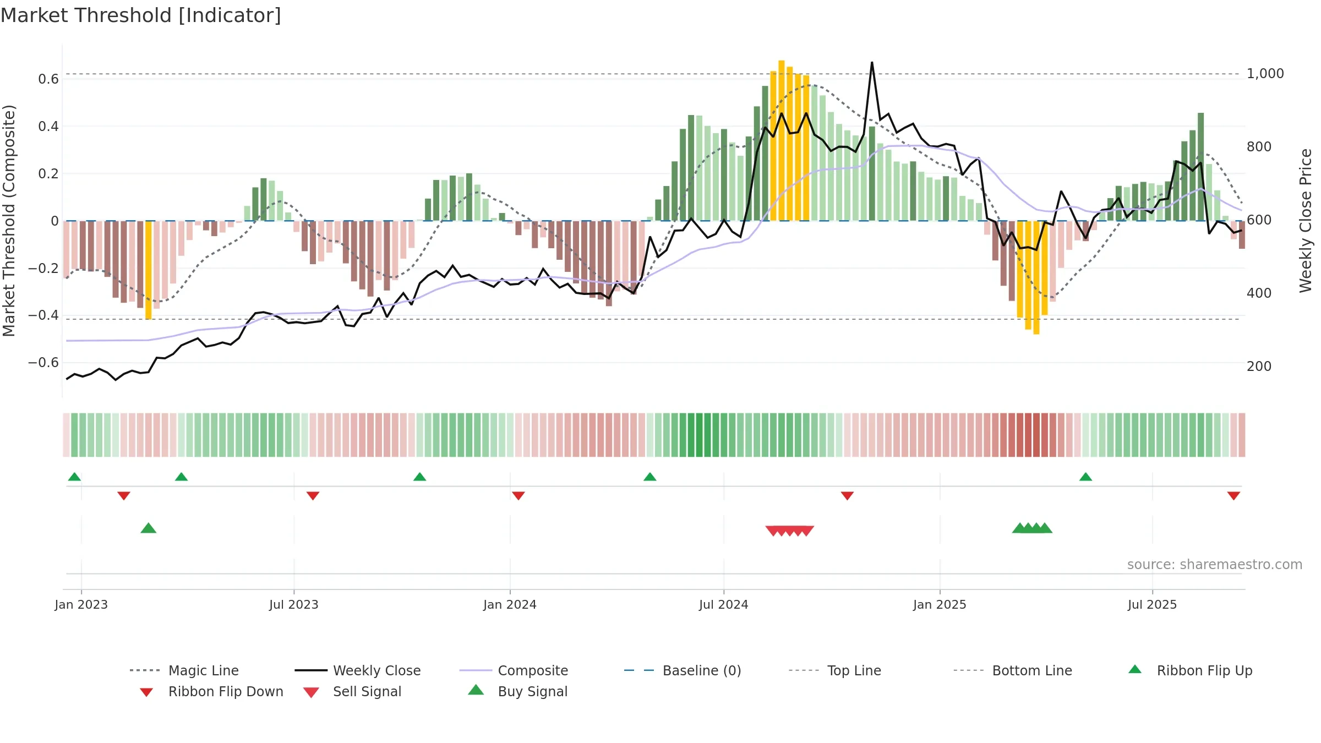Click the '200' right axis tick label
The width and height of the screenshot is (1321, 743).
tap(1259, 366)
